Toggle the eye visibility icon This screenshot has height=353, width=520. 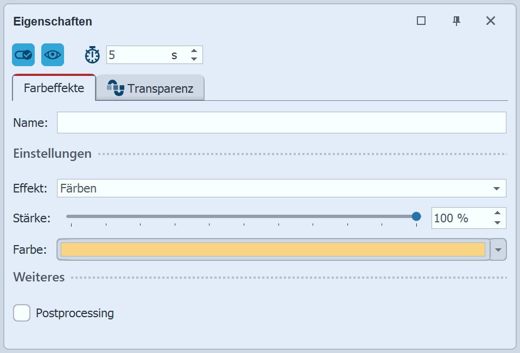click(53, 55)
